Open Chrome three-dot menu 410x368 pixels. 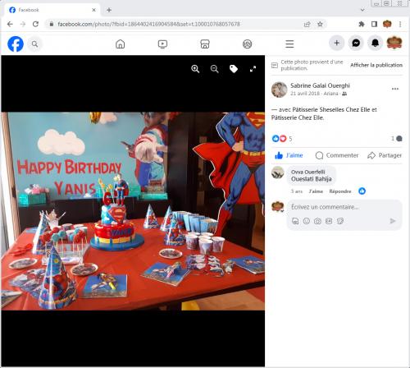tap(400, 24)
